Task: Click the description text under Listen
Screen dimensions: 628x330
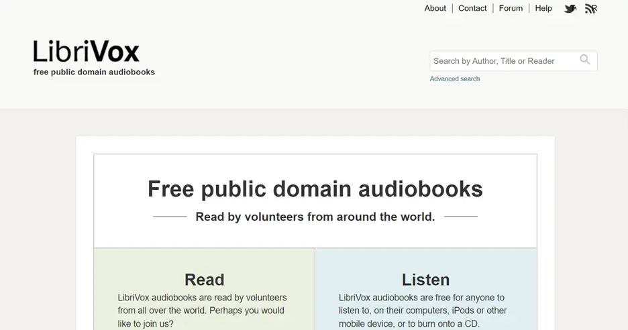Action: coord(423,311)
